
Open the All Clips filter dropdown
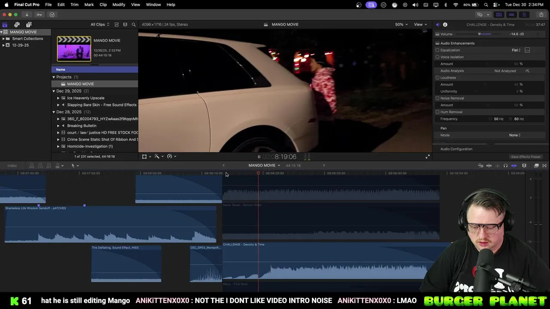[x=100, y=24]
